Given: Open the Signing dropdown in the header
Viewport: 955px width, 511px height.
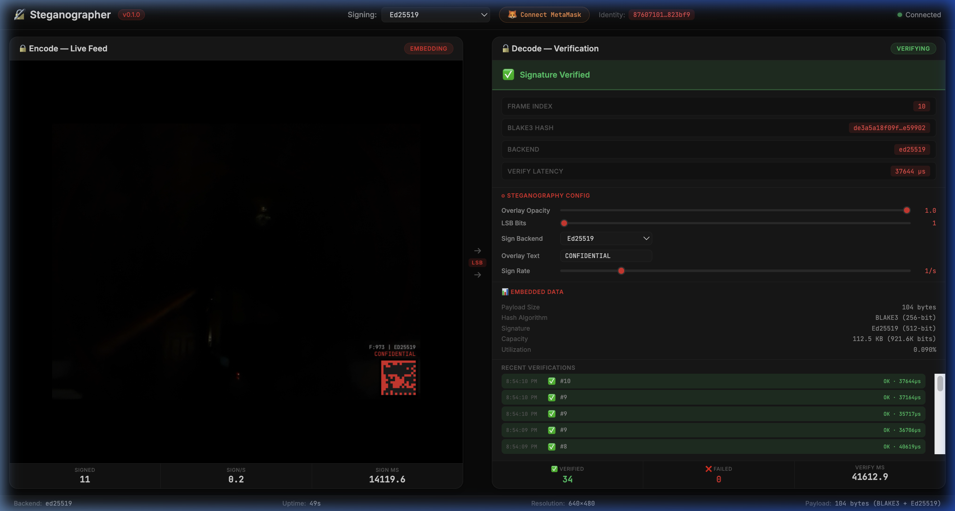Looking at the screenshot, I should 435,15.
